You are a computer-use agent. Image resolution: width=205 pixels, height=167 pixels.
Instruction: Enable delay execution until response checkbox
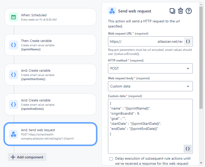(111, 159)
